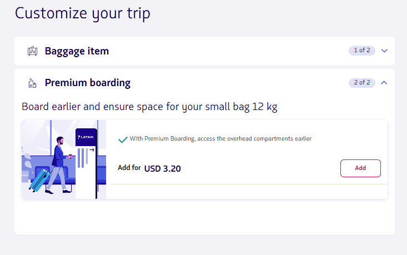Click the "2 of 2" step badge
The image size is (407, 255).
click(x=361, y=83)
